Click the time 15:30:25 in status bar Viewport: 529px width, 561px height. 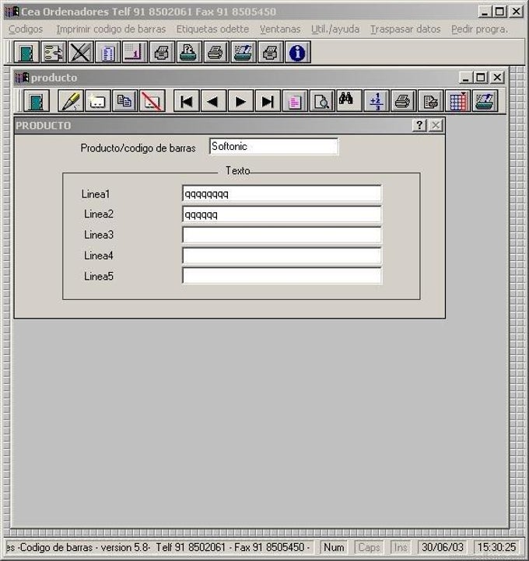(496, 547)
